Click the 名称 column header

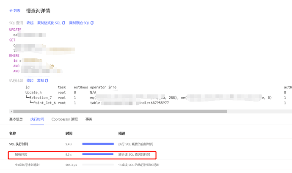point(13,133)
